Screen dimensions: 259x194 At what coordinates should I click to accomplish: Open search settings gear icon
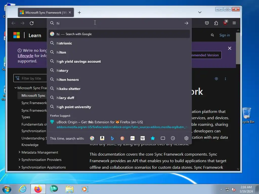pos(186,138)
